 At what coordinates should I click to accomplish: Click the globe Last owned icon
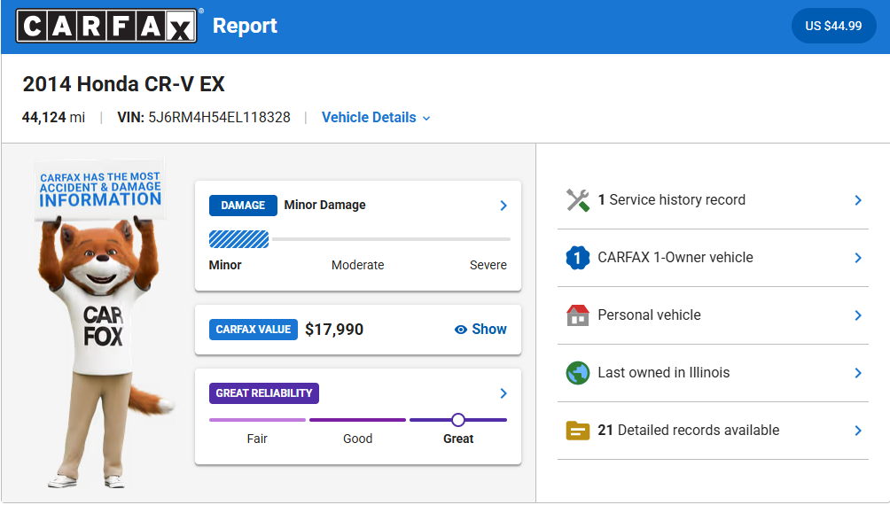(x=578, y=373)
